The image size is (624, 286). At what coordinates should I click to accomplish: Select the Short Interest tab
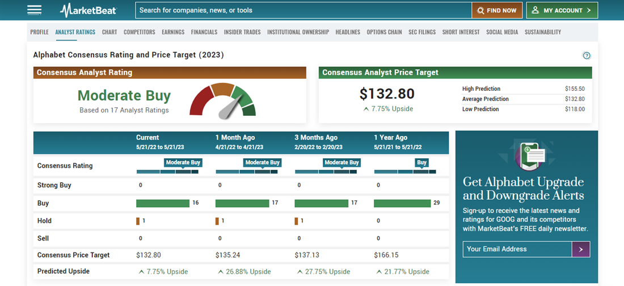click(x=461, y=32)
